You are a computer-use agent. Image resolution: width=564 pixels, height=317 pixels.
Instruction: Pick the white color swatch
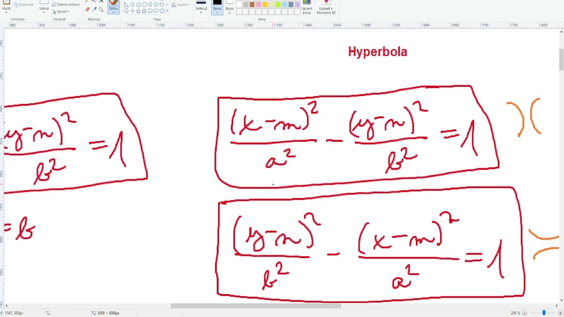click(239, 4)
